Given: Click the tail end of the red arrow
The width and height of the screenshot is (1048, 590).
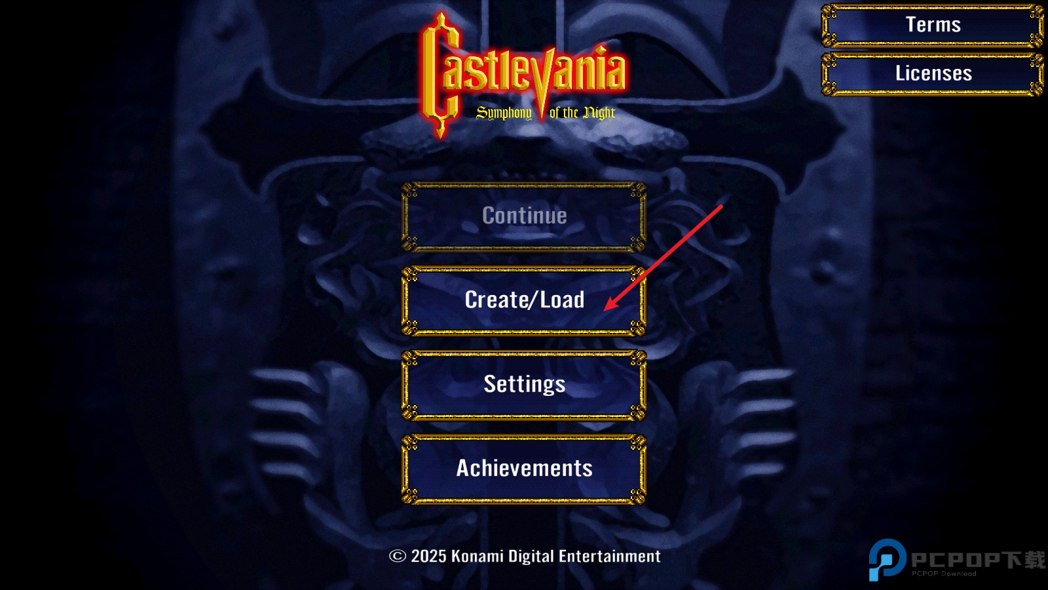Looking at the screenshot, I should point(719,208).
